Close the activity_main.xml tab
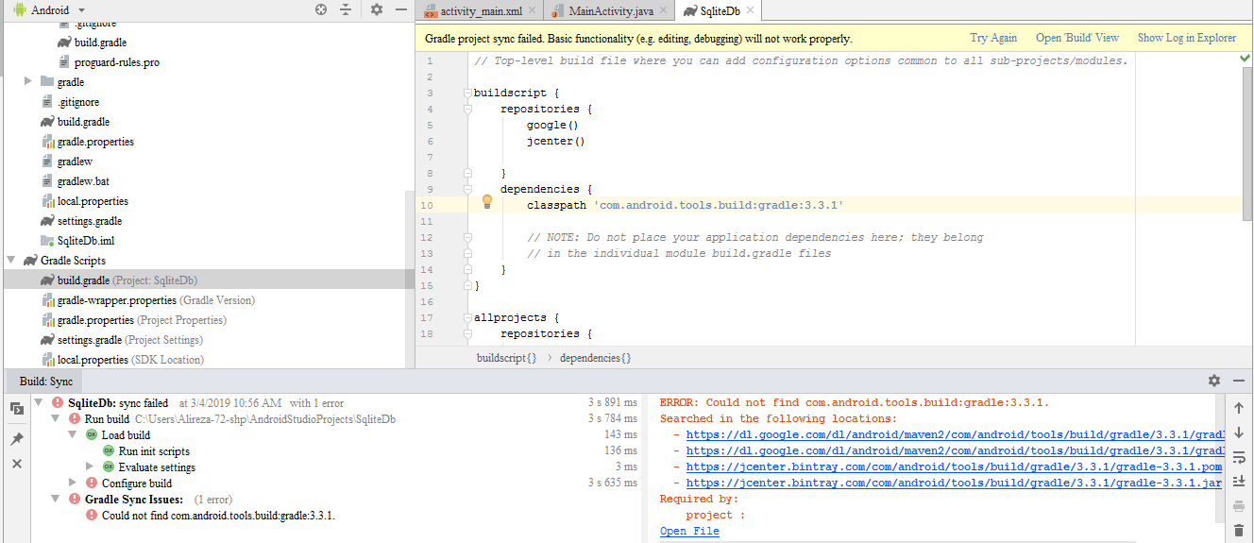 tap(534, 10)
